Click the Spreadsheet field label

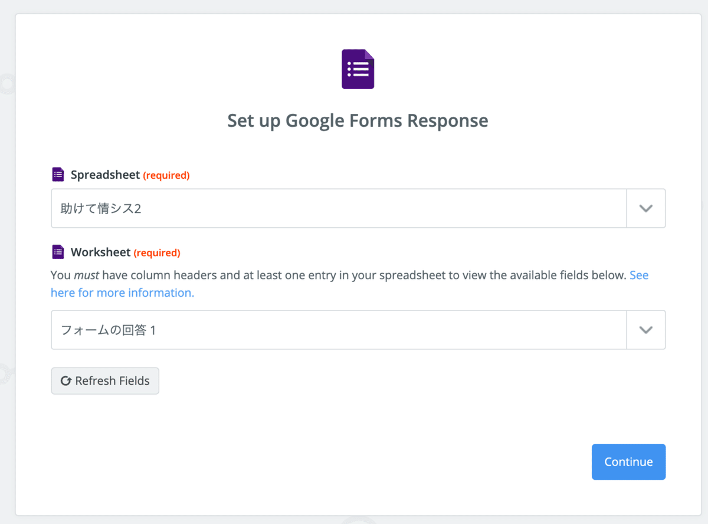tap(105, 175)
